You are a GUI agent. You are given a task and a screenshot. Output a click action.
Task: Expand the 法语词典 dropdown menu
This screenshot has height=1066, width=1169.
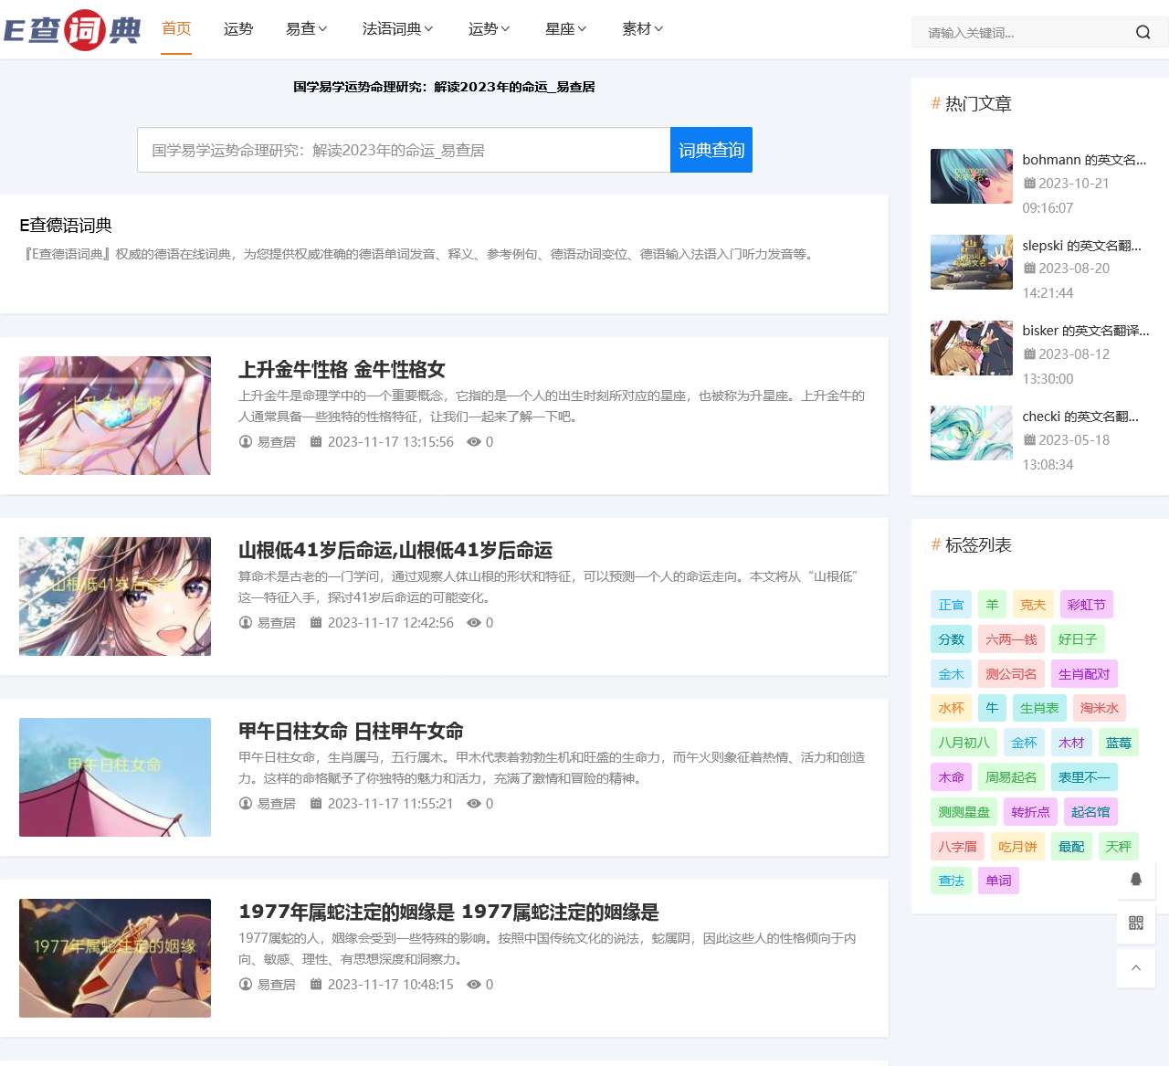(x=397, y=29)
